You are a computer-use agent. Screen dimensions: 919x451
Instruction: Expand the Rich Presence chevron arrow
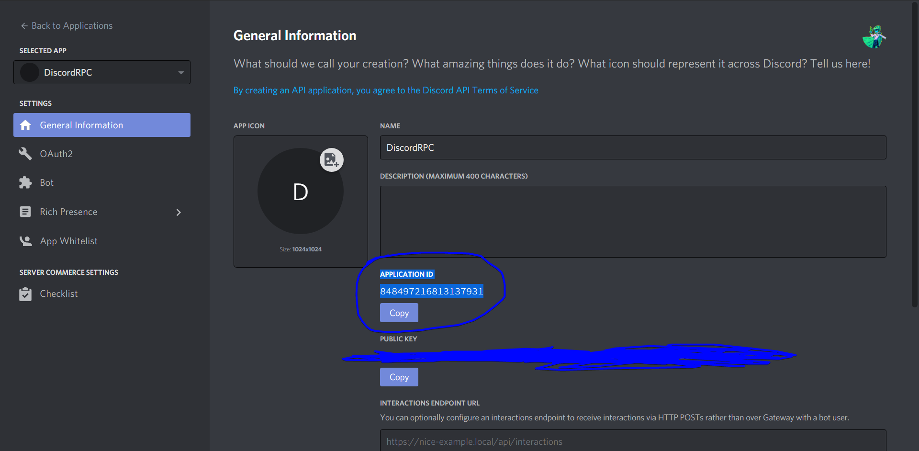tap(179, 212)
